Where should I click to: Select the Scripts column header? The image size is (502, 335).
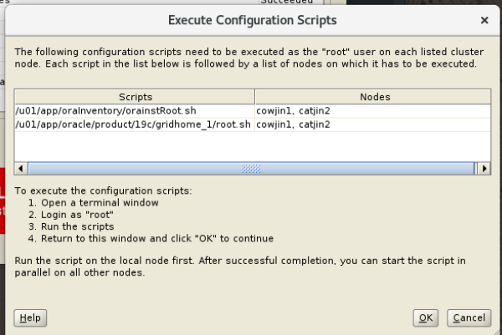135,97
